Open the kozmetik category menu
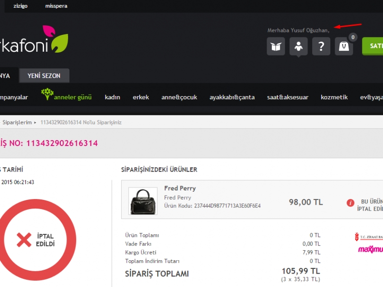This screenshot has height=287, width=383. [x=334, y=98]
